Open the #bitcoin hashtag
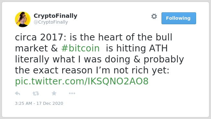The height and width of the screenshot is (119, 211). tap(81, 48)
